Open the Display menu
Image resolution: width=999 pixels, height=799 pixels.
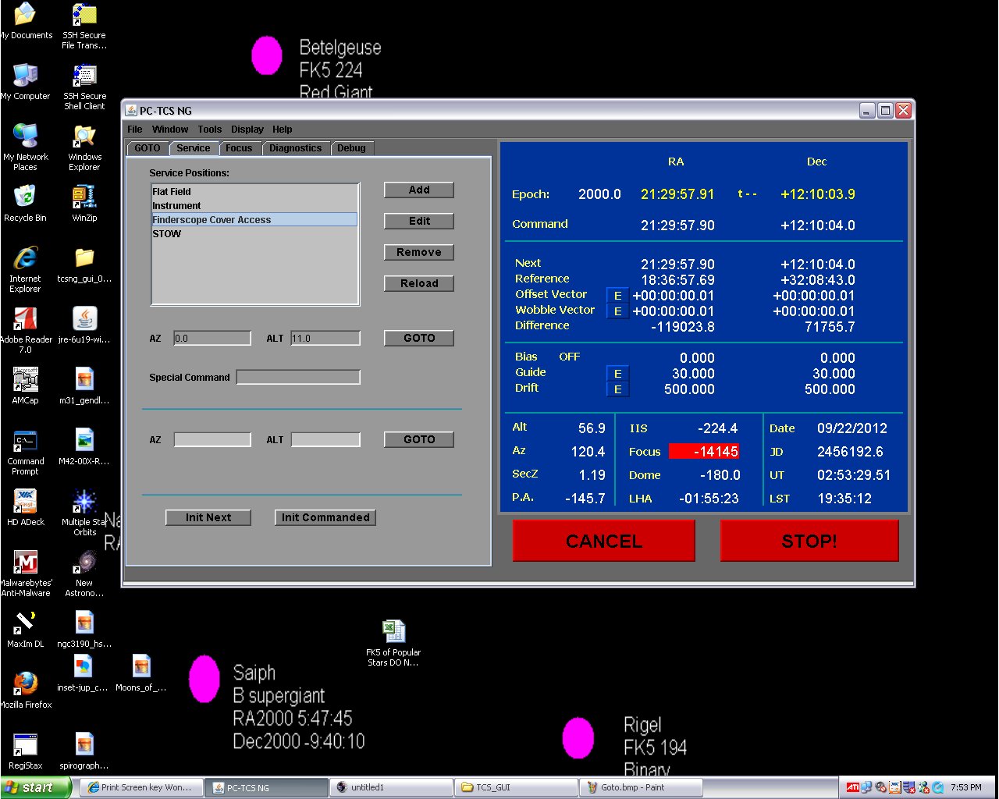coord(247,130)
